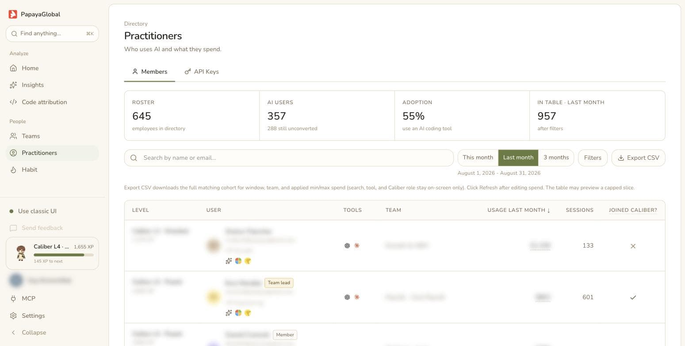Click the Sessions column header
The width and height of the screenshot is (685, 346).
tap(580, 210)
